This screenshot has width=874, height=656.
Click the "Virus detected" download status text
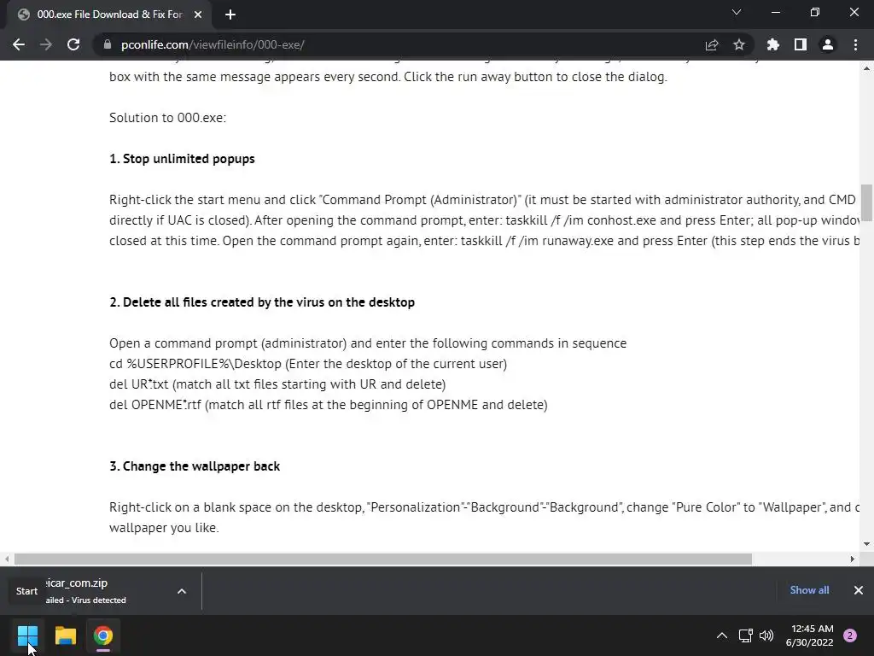[99, 600]
